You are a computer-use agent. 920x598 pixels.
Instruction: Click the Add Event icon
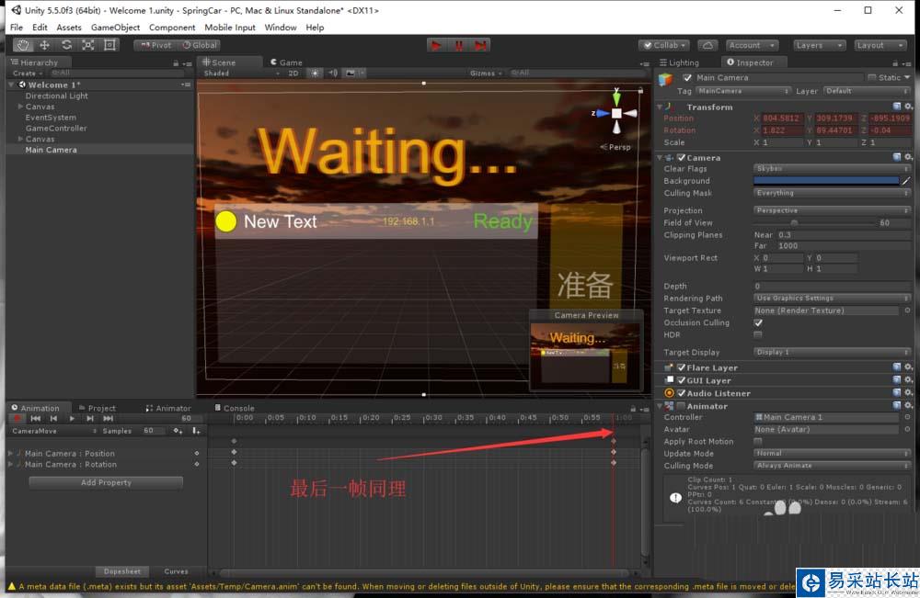(196, 431)
